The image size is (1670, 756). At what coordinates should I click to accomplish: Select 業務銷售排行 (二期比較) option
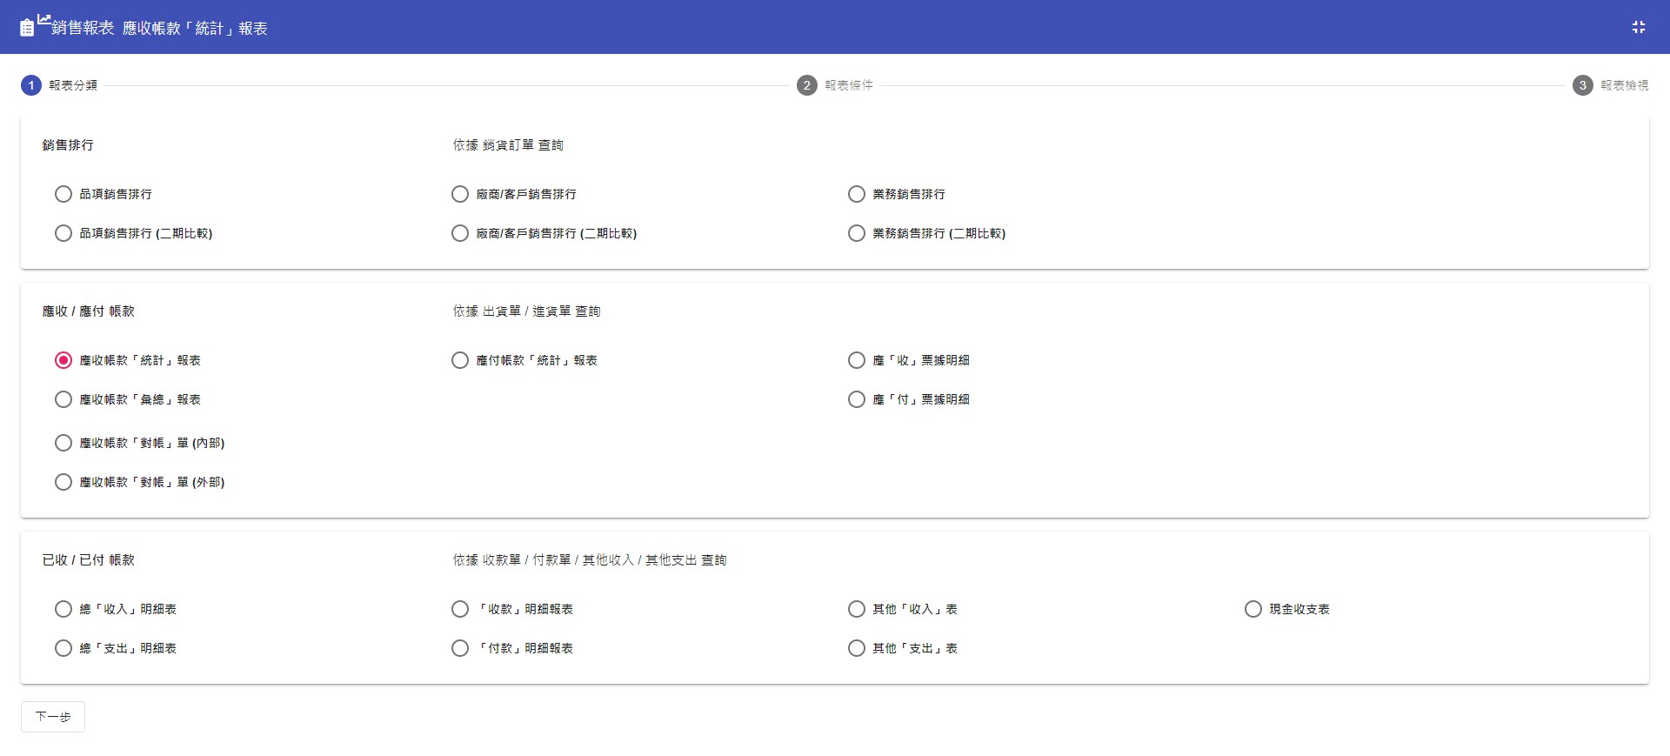pos(857,233)
